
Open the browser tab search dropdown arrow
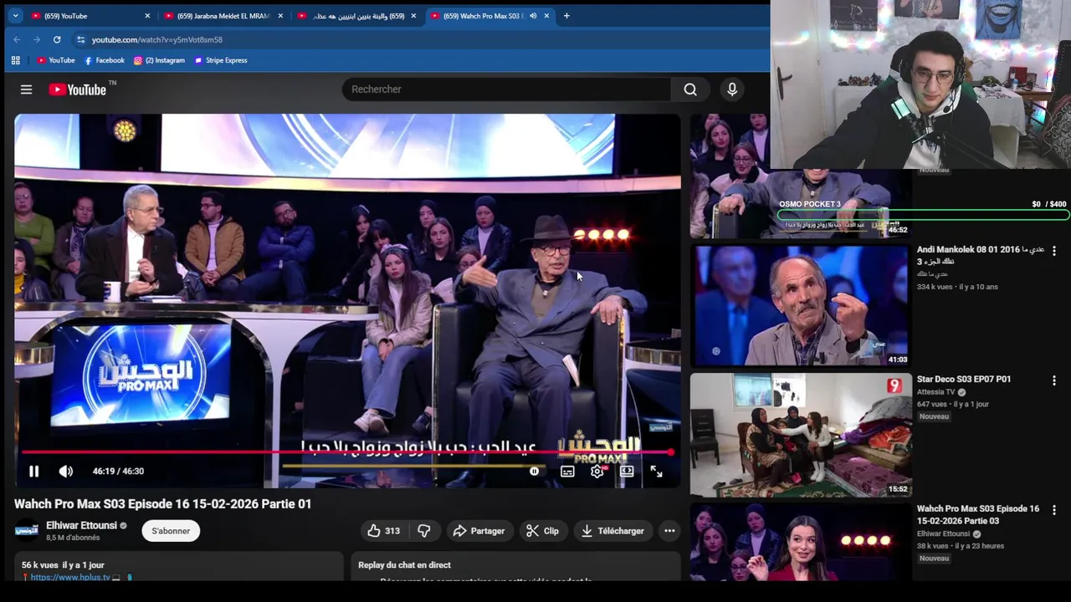click(15, 16)
